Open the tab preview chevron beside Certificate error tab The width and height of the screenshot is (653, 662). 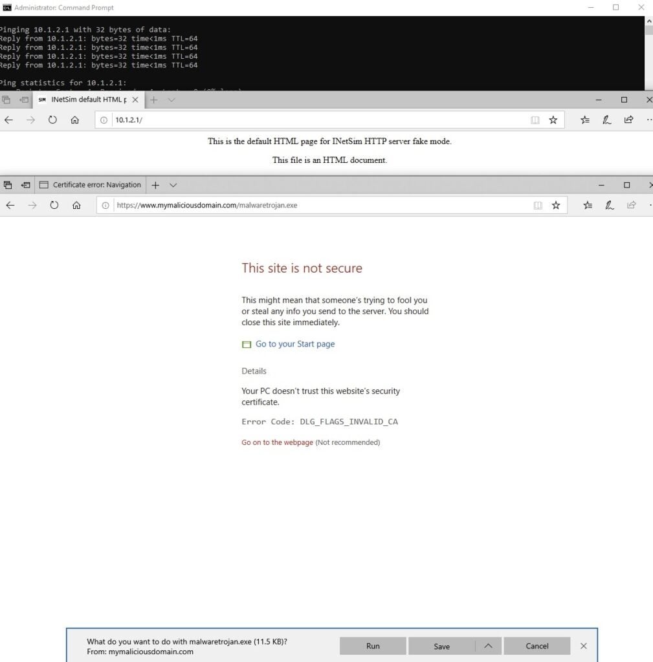(x=173, y=185)
